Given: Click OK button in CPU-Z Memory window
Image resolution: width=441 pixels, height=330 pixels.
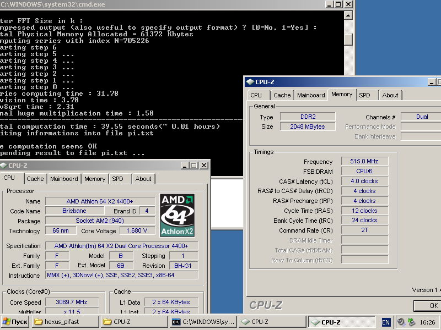Looking at the screenshot, I should [x=428, y=306].
